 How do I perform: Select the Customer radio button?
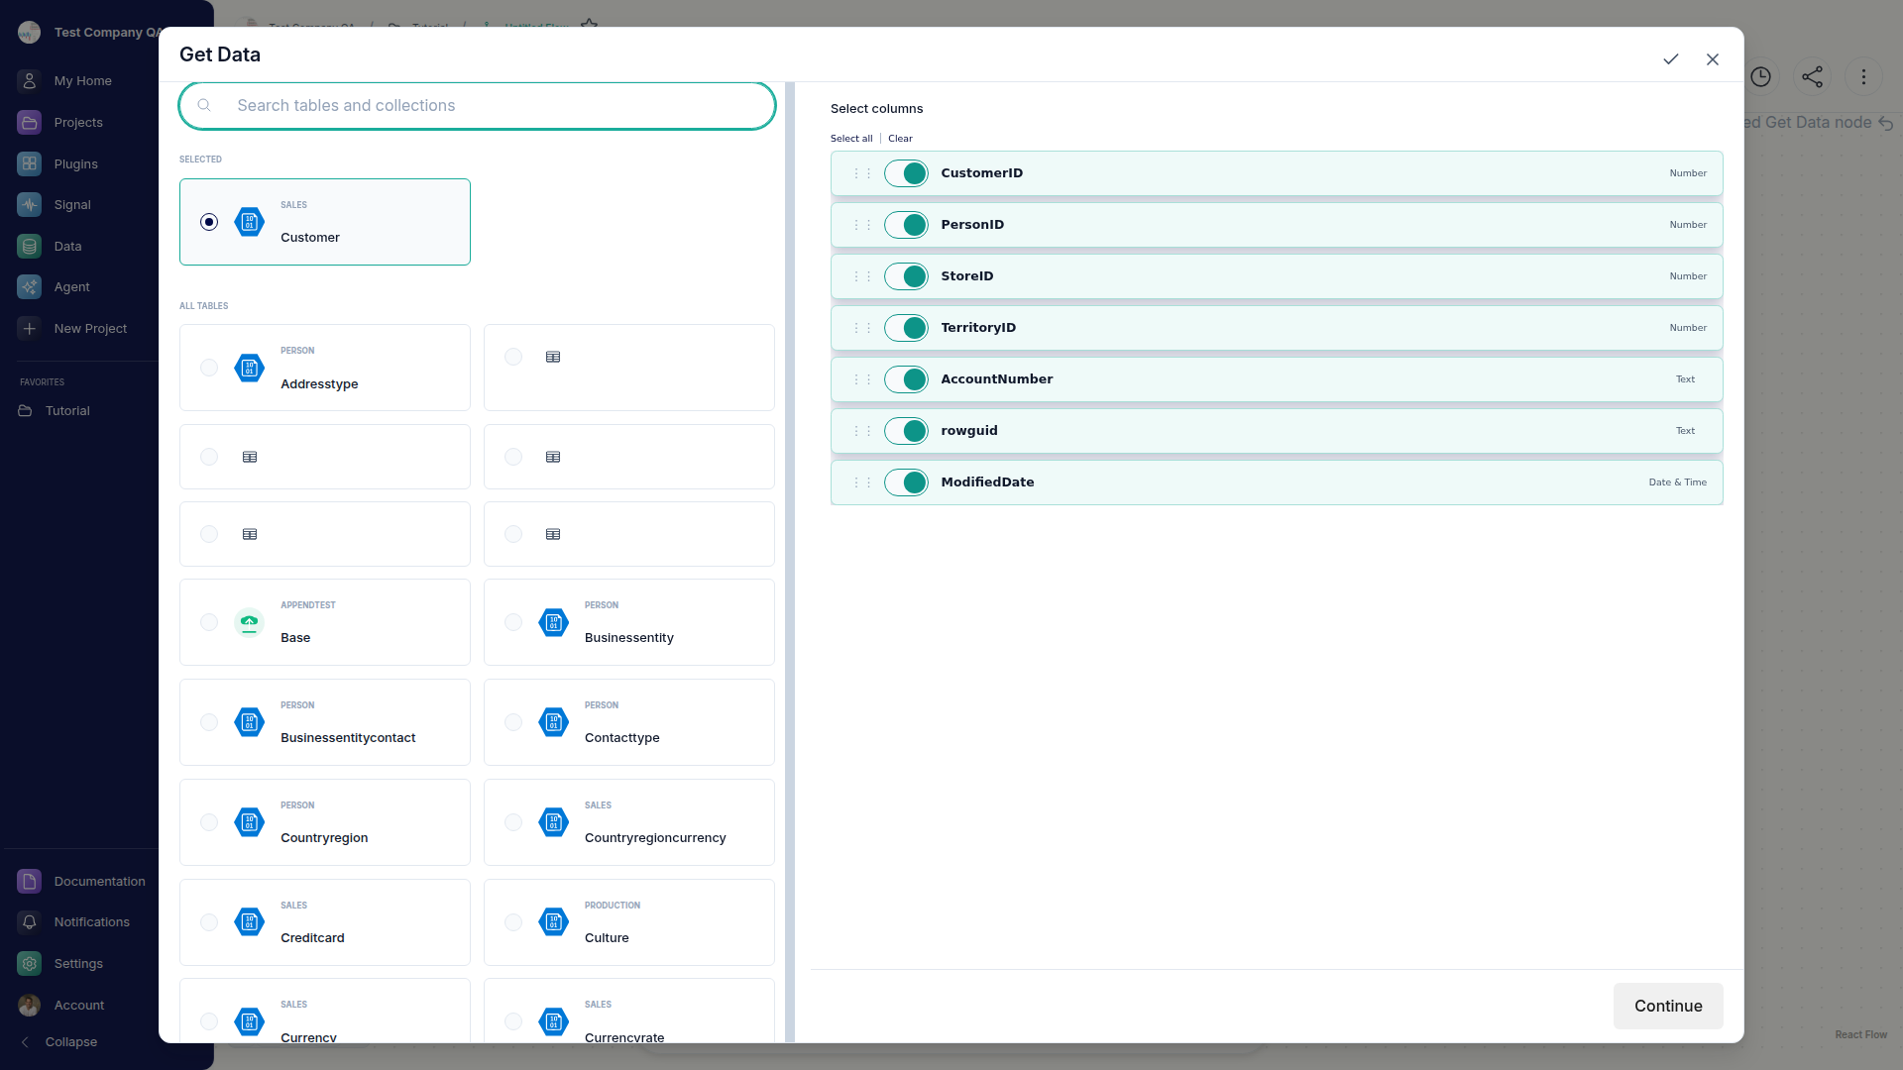pos(209,222)
